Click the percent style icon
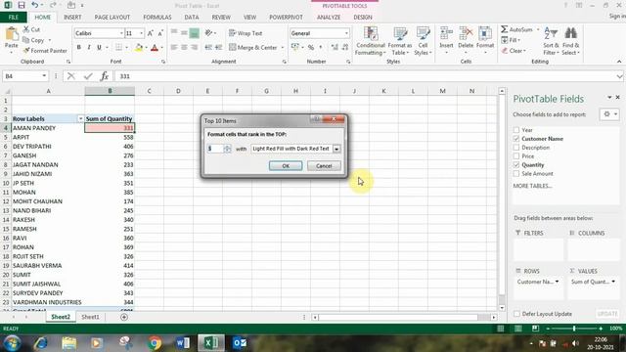This screenshot has height=352, width=626. click(x=311, y=48)
